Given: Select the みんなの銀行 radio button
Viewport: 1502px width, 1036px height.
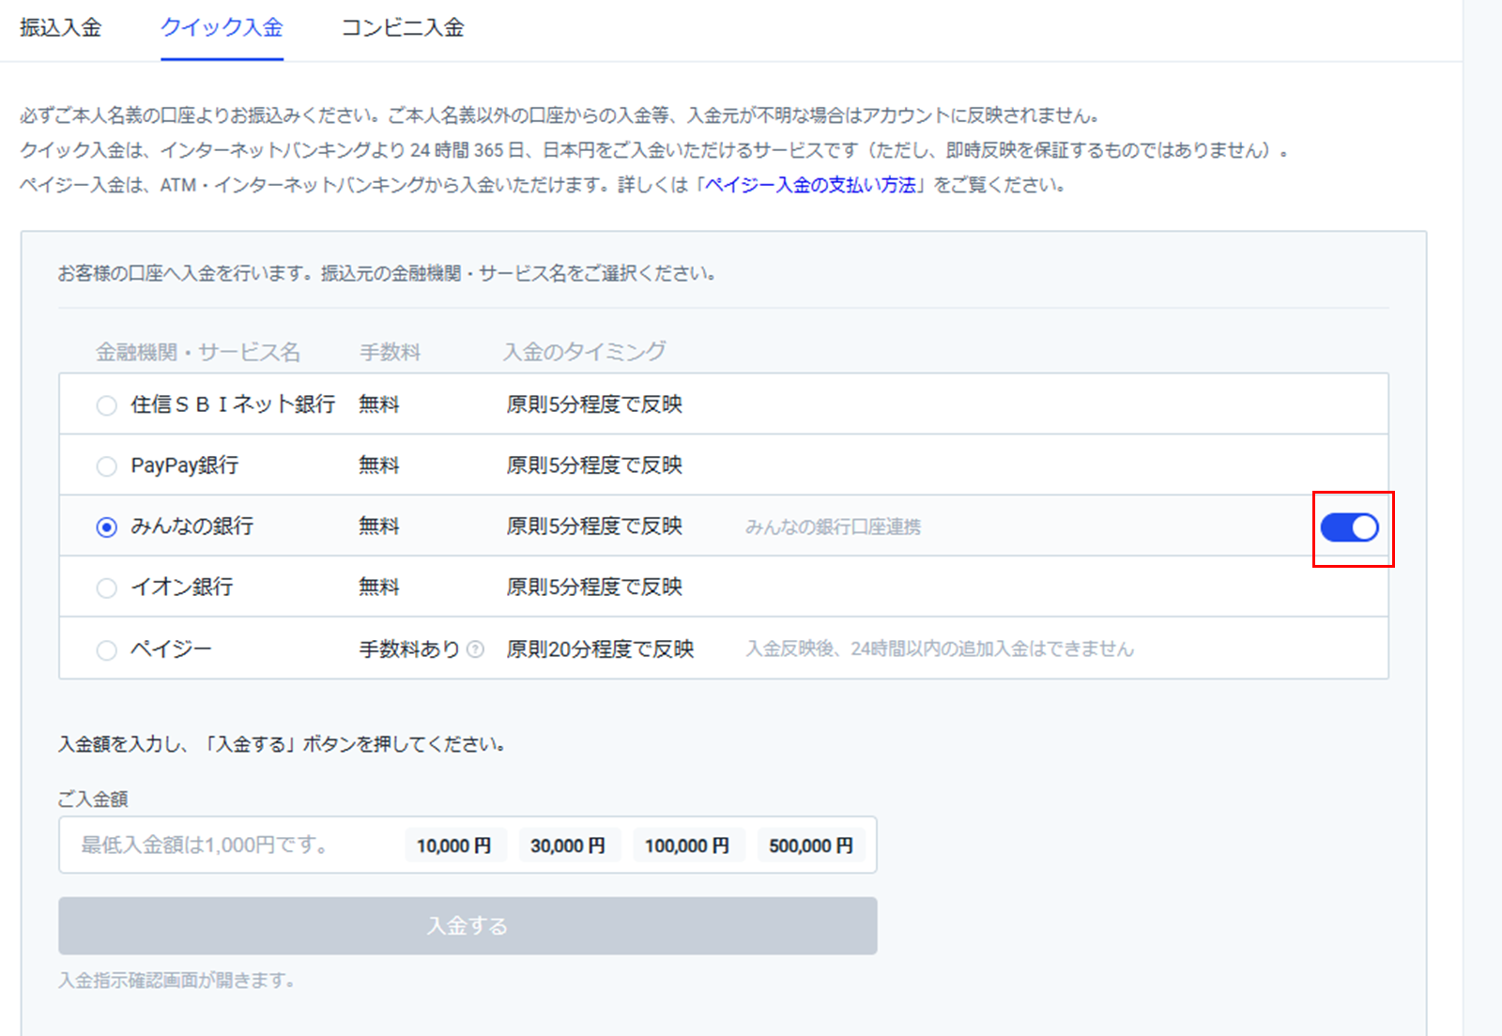Looking at the screenshot, I should (x=107, y=527).
